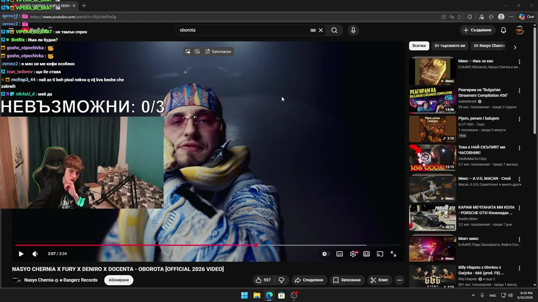Show more filter chips with right chevron
Screen dimensions: 538x302
515,47
